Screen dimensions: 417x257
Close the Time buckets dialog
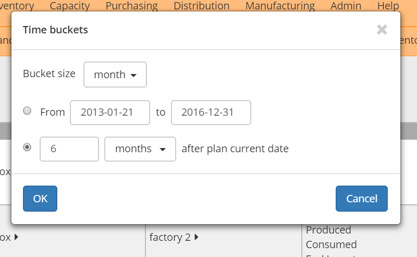(382, 30)
